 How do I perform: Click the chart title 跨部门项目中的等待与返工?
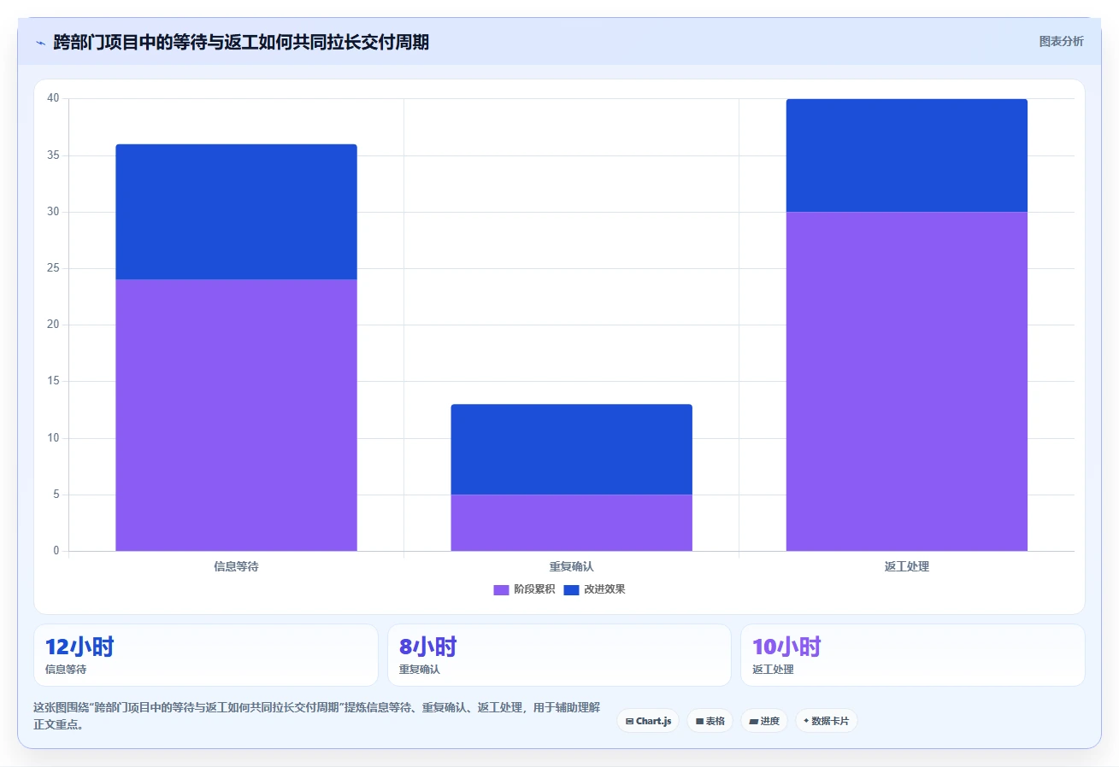241,42
